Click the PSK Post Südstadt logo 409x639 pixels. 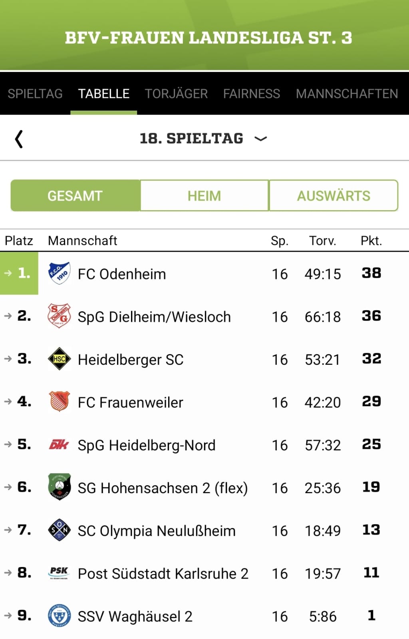(59, 573)
